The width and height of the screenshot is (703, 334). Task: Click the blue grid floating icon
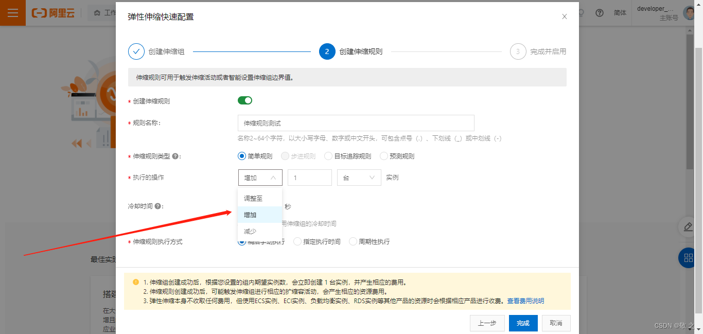pos(689,257)
